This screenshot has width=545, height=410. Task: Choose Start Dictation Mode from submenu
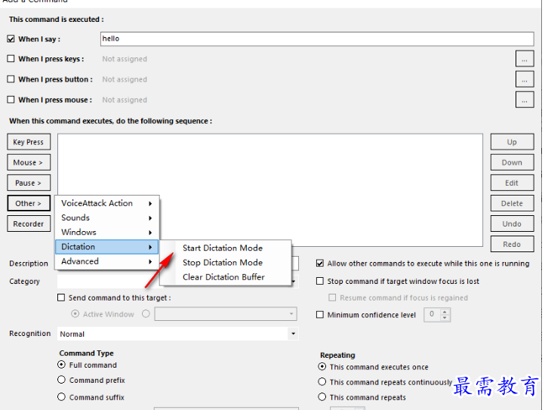[223, 248]
